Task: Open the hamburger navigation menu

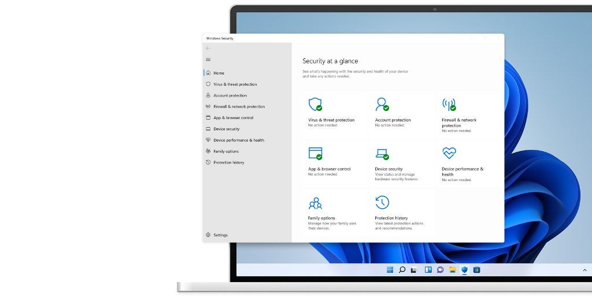Action: [x=208, y=60]
